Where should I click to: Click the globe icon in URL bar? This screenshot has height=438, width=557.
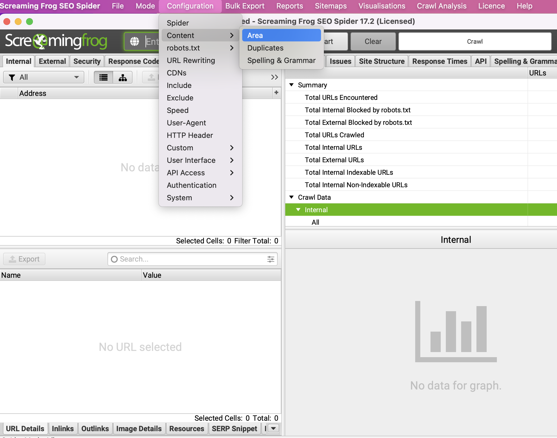[134, 41]
